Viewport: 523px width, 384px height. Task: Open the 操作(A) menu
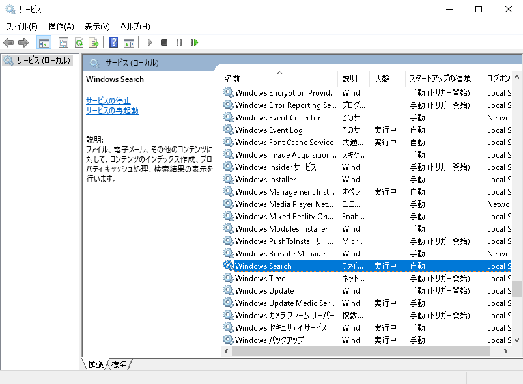[x=60, y=26]
